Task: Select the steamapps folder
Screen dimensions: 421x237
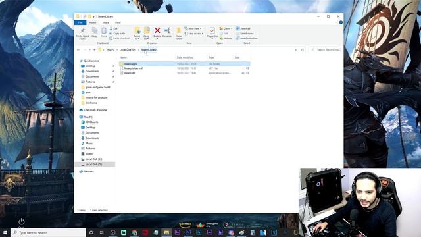Action: [x=184, y=64]
